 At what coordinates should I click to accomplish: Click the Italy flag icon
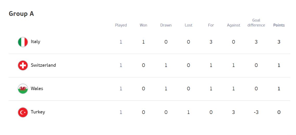coord(23,42)
